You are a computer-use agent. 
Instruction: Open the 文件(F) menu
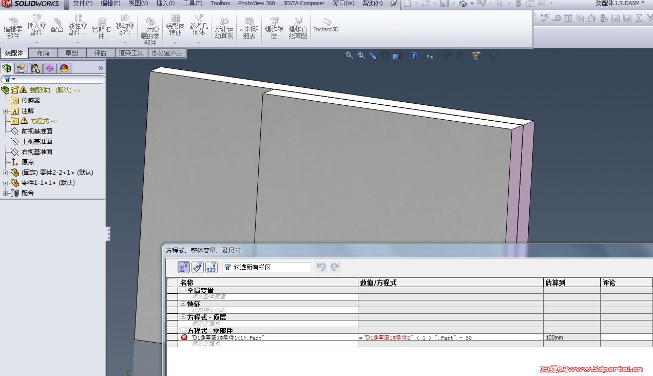tap(83, 4)
